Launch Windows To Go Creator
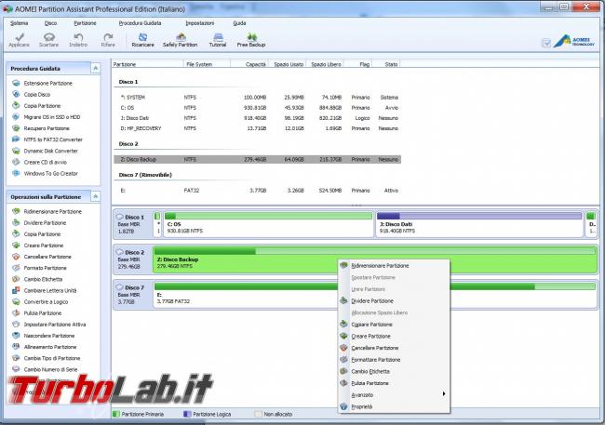The width and height of the screenshot is (605, 425). (x=51, y=174)
